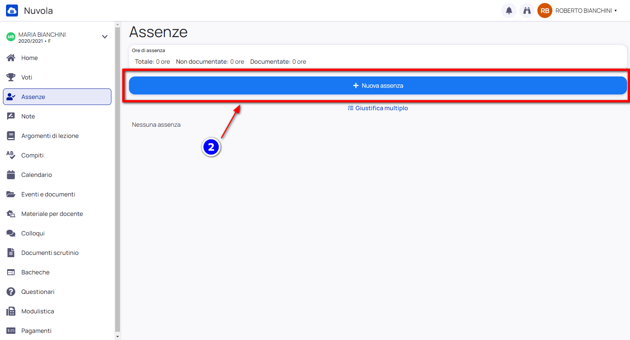Image resolution: width=630 pixels, height=340 pixels.
Task: Click the Pagamenti payment icon
Action: 11,331
